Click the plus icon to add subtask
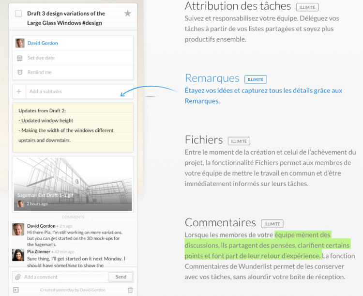 (19, 92)
